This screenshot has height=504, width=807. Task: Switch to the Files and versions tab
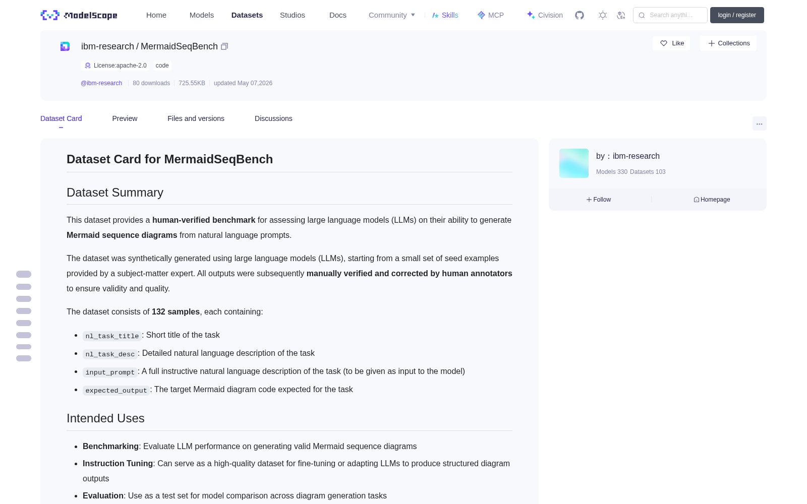[196, 118]
